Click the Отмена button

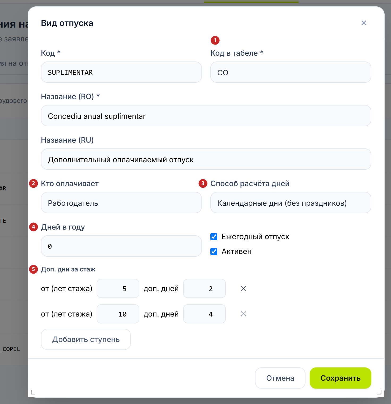(280, 378)
